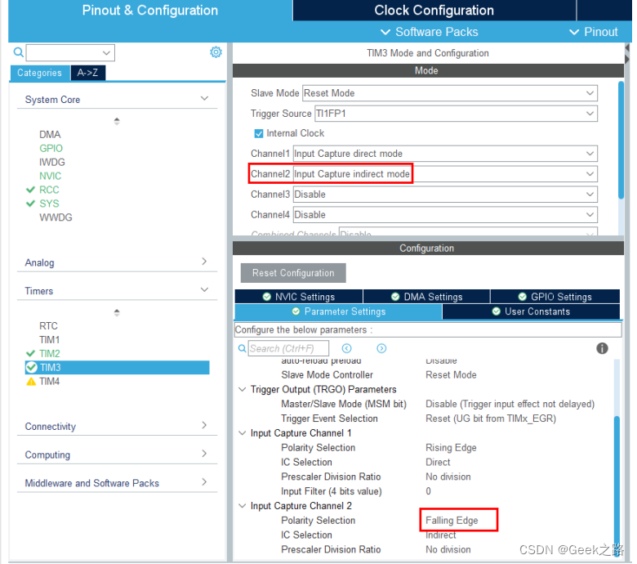
Task: Open the User Constants tab
Action: tap(531, 311)
